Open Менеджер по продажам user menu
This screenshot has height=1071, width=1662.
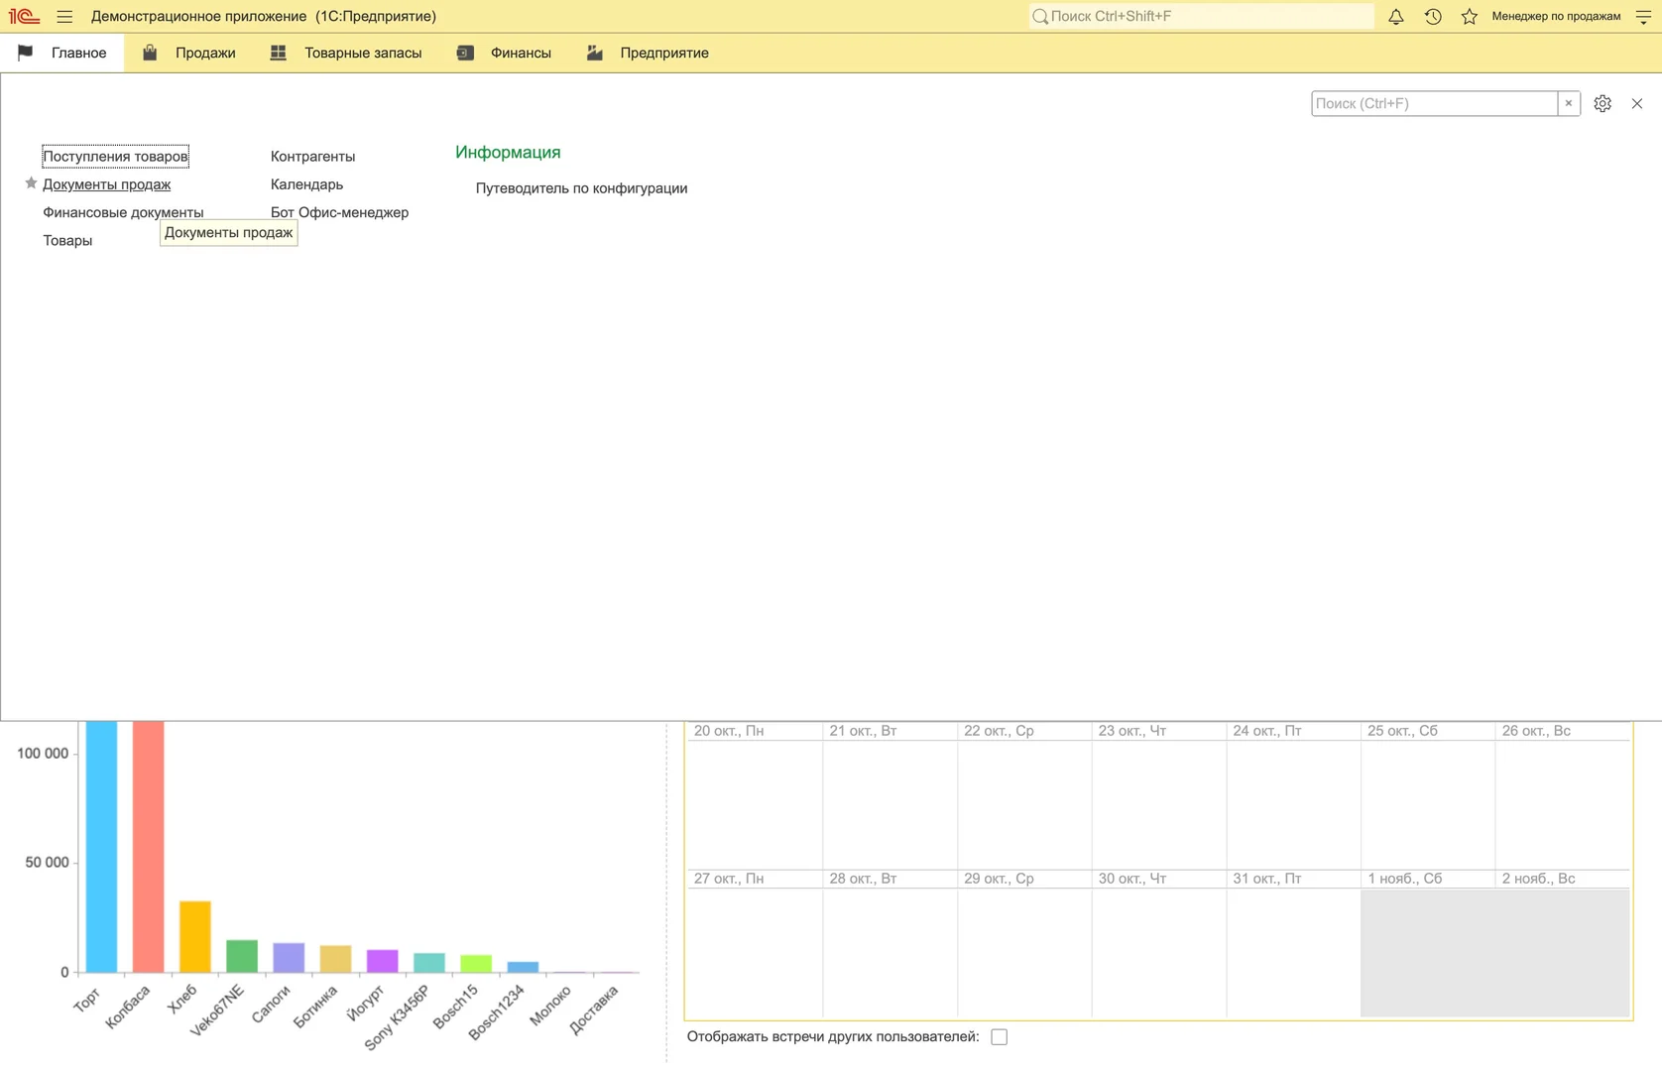click(1555, 16)
